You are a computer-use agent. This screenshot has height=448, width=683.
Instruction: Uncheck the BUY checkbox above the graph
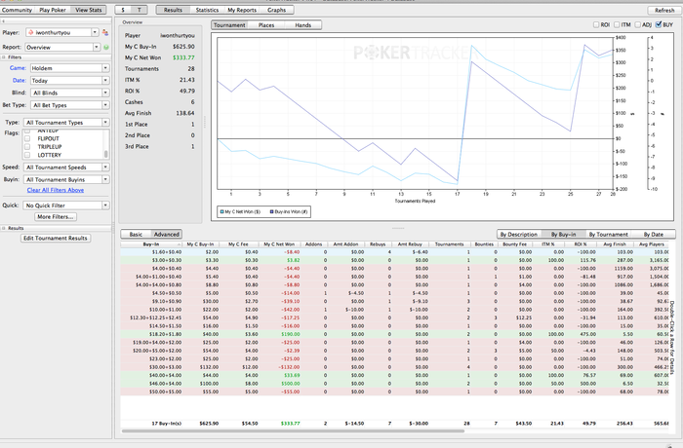click(657, 24)
